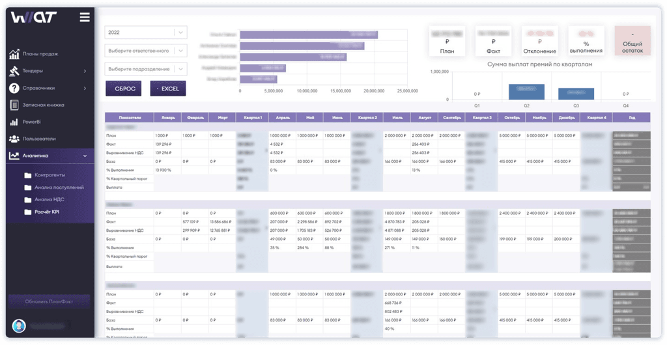This screenshot has height=345, width=667.
Task: Select the Анализ НДС menu item
Action: tap(50, 200)
